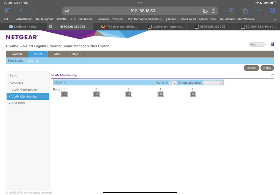Tap the forward navigation arrow
The height and width of the screenshot is (195, 280).
click(34, 11)
